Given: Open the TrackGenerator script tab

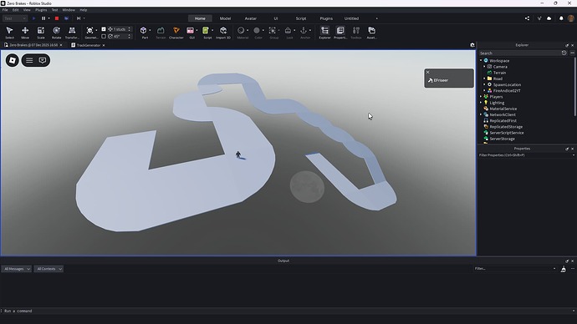Looking at the screenshot, I should [x=89, y=45].
